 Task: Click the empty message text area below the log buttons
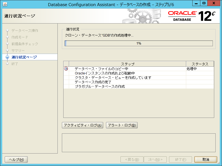(x=139, y=143)
